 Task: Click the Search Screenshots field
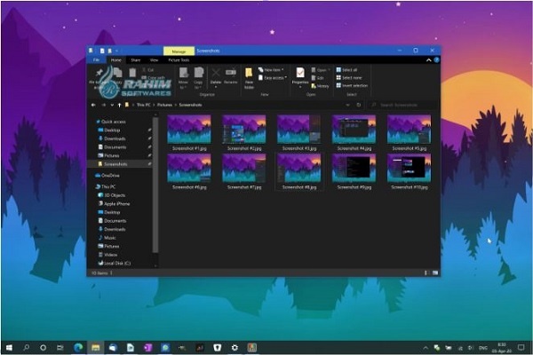[x=402, y=105]
